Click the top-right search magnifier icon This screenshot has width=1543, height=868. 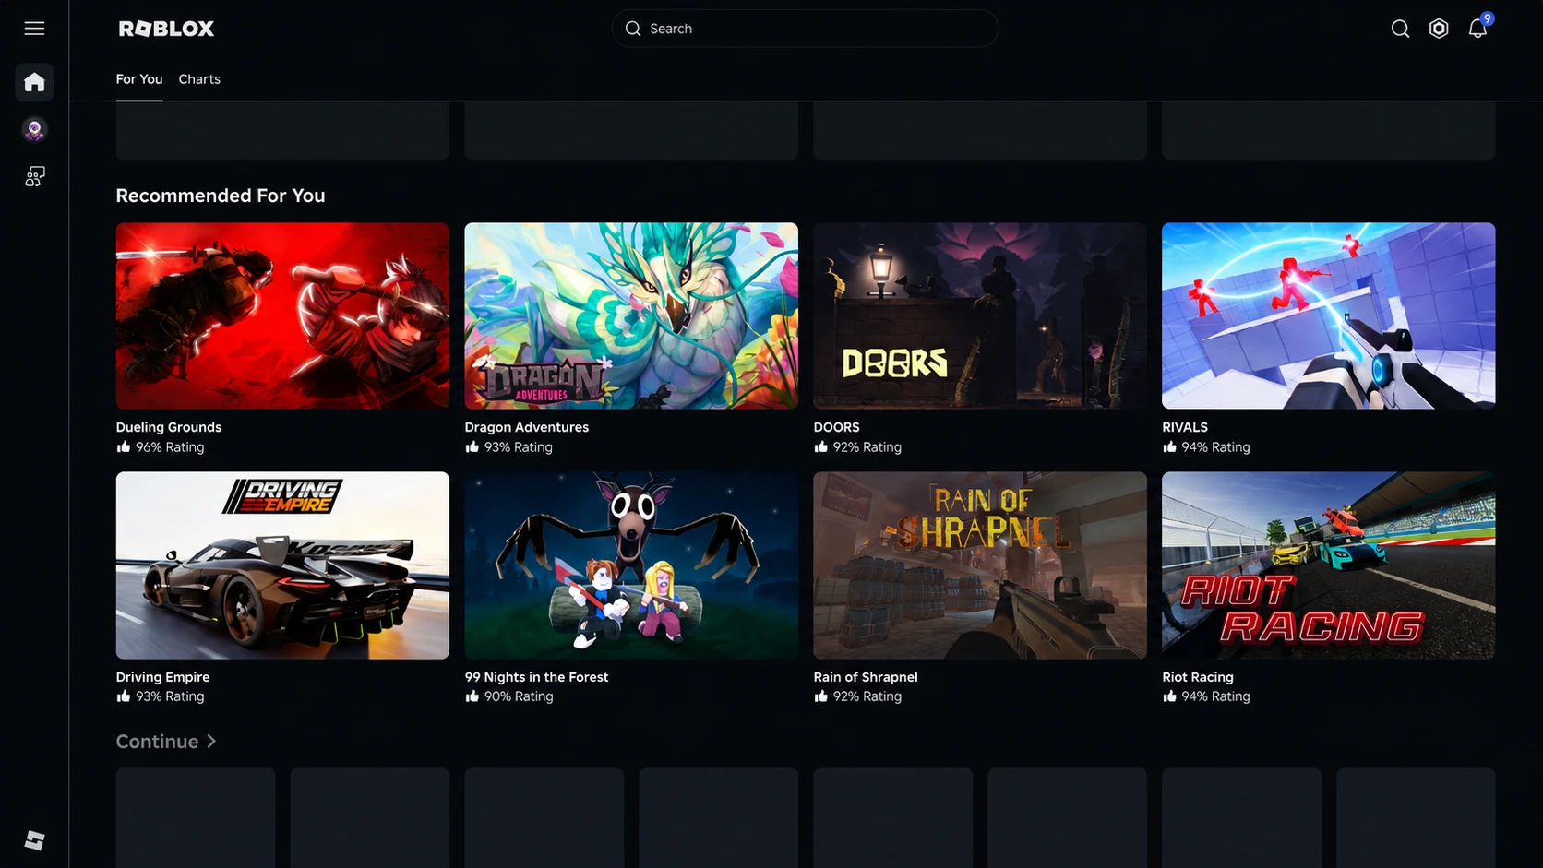(1400, 29)
